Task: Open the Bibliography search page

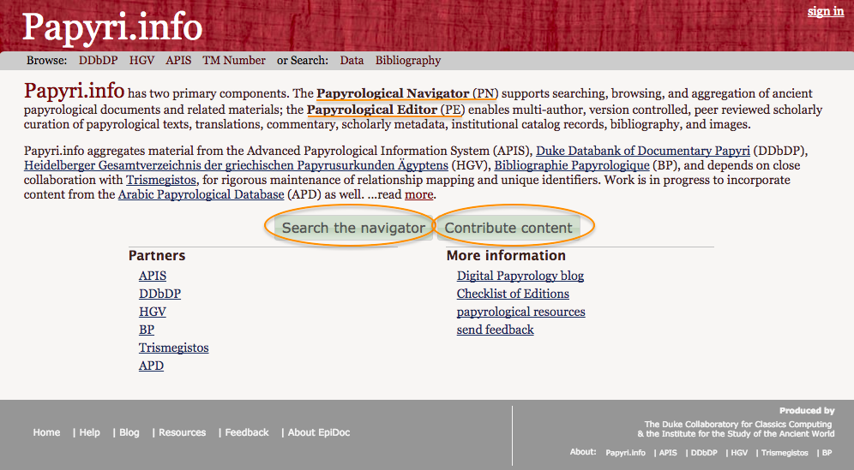Action: click(408, 61)
